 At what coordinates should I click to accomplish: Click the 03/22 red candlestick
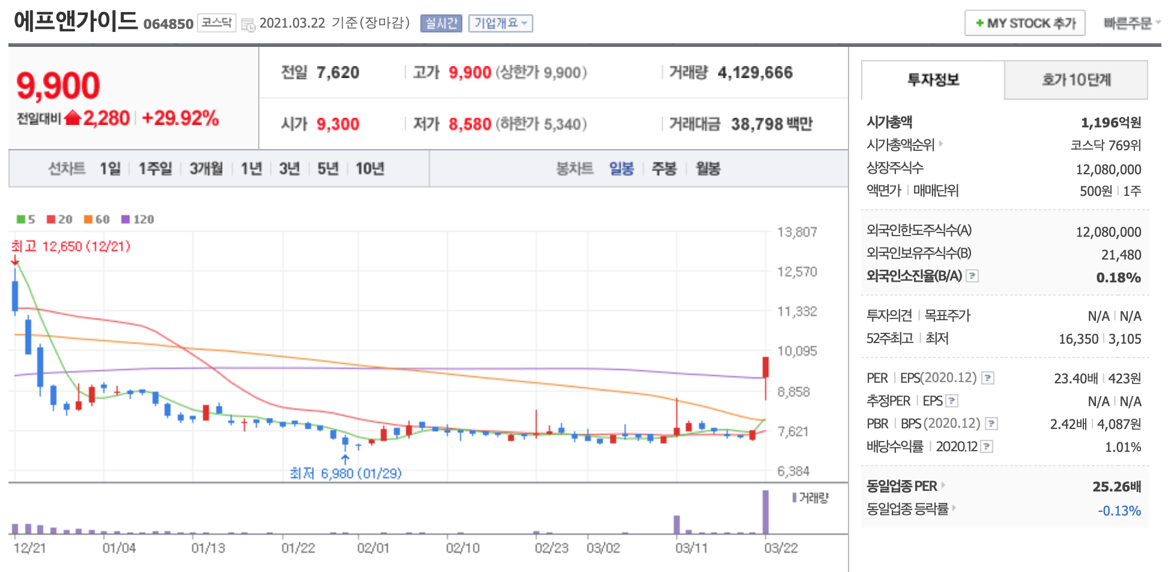pyautogui.click(x=766, y=368)
